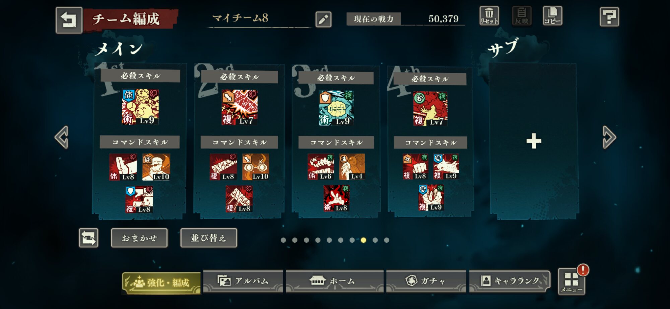Viewport: 670px width, 309px height.
Task: Reset the team with the trash icon
Action: click(x=489, y=16)
